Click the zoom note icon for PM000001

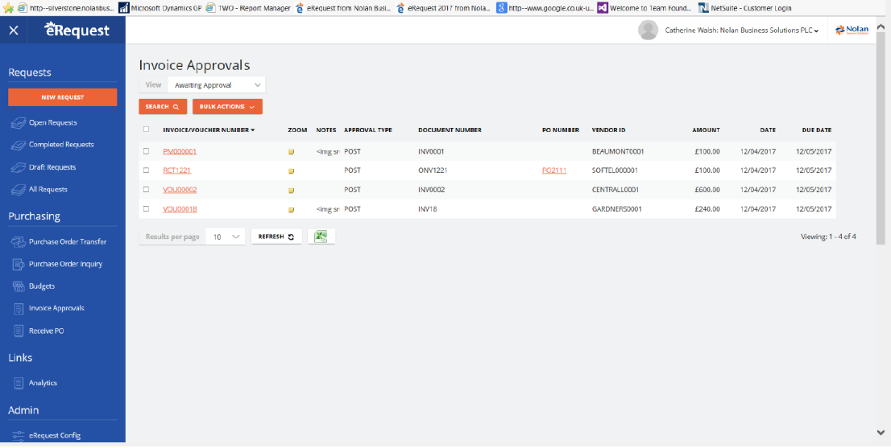click(x=291, y=152)
